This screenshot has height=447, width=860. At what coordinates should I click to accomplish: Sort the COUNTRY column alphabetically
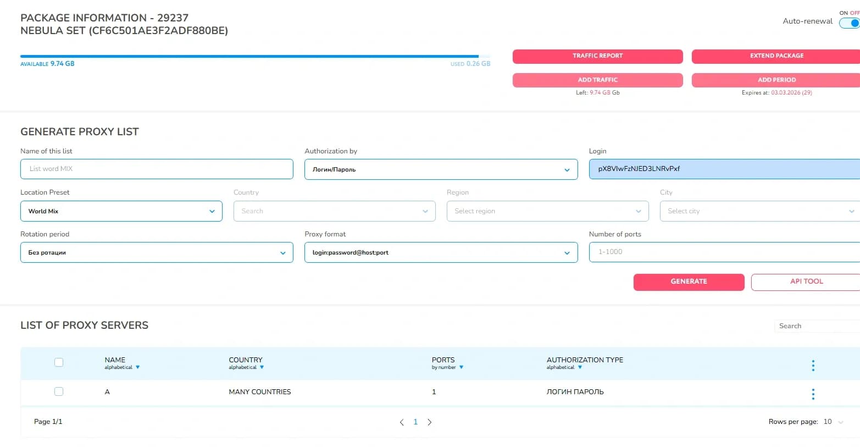(262, 367)
